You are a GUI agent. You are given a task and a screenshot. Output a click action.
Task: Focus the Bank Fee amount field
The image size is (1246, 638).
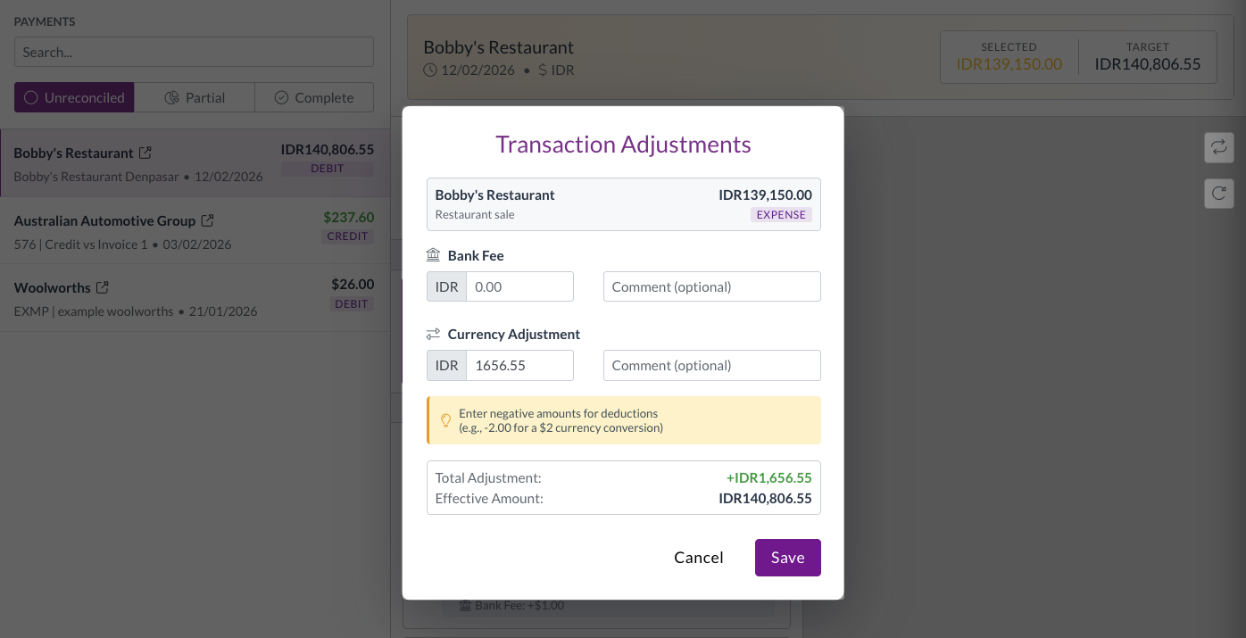point(519,287)
